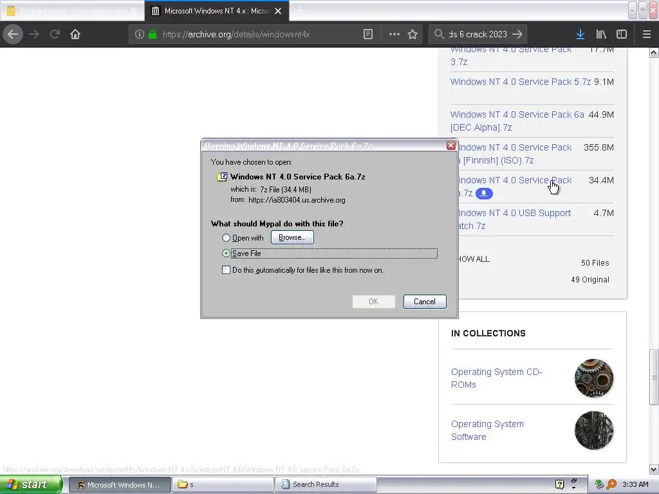Screen dimensions: 659x494
Task: Open the hamburger application menu
Action: click(647, 34)
